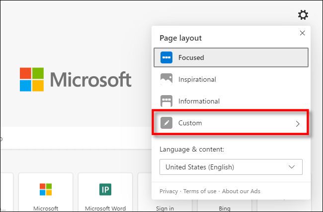Open the Bing quick link tile
323x212 pixels.
[225, 198]
